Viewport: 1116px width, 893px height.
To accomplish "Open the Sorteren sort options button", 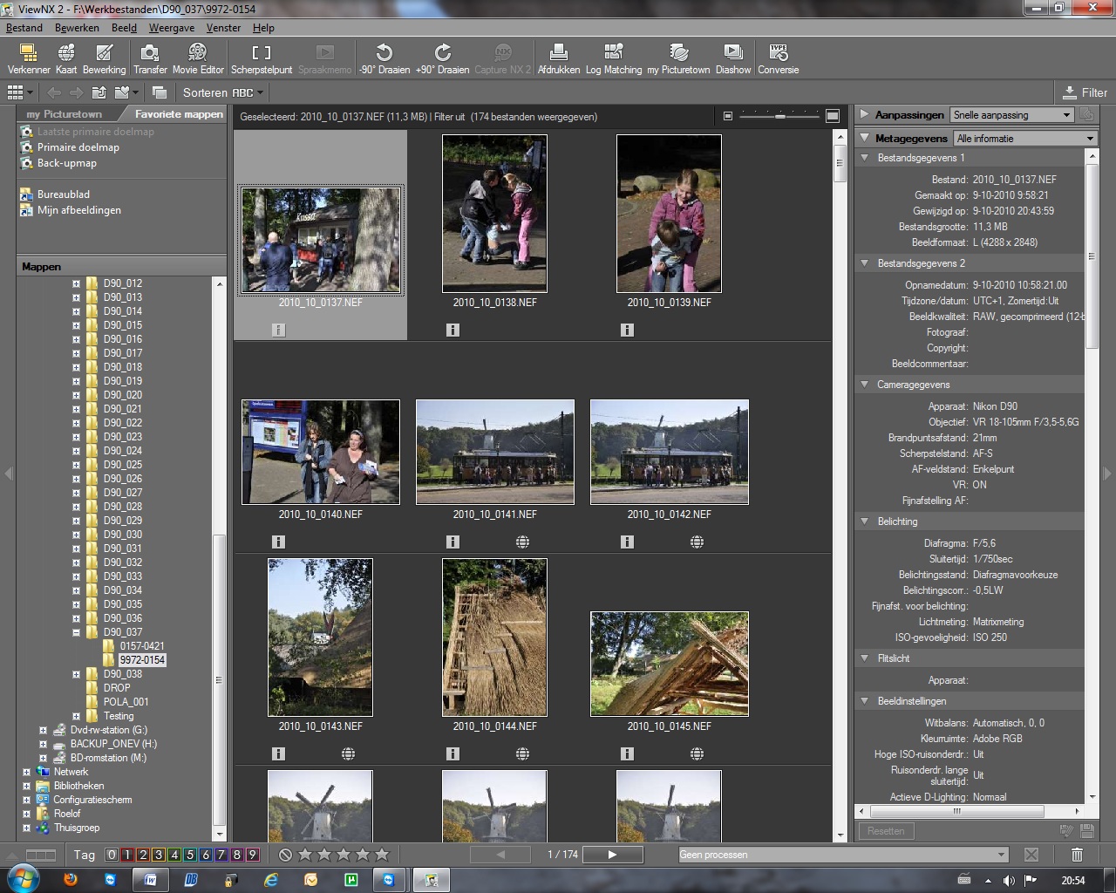I will 222,92.
